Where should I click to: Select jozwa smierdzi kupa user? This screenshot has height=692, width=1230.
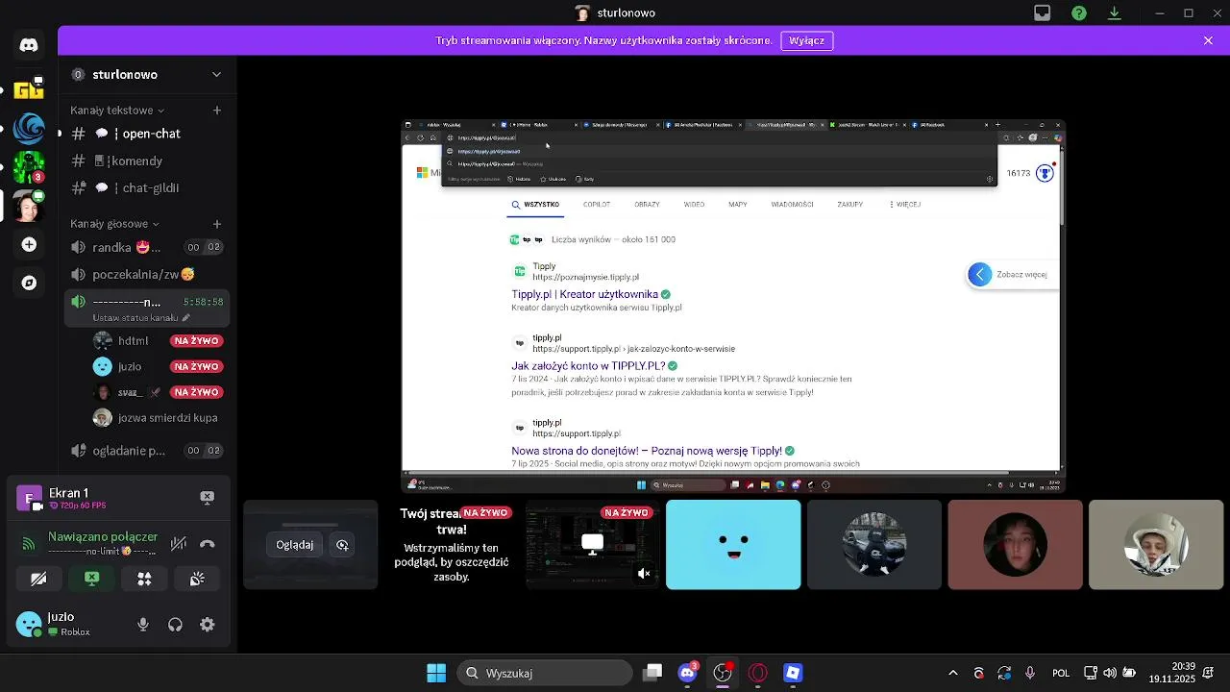[x=160, y=418]
